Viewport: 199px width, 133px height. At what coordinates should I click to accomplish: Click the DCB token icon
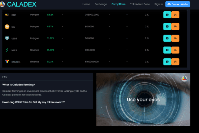7,15
